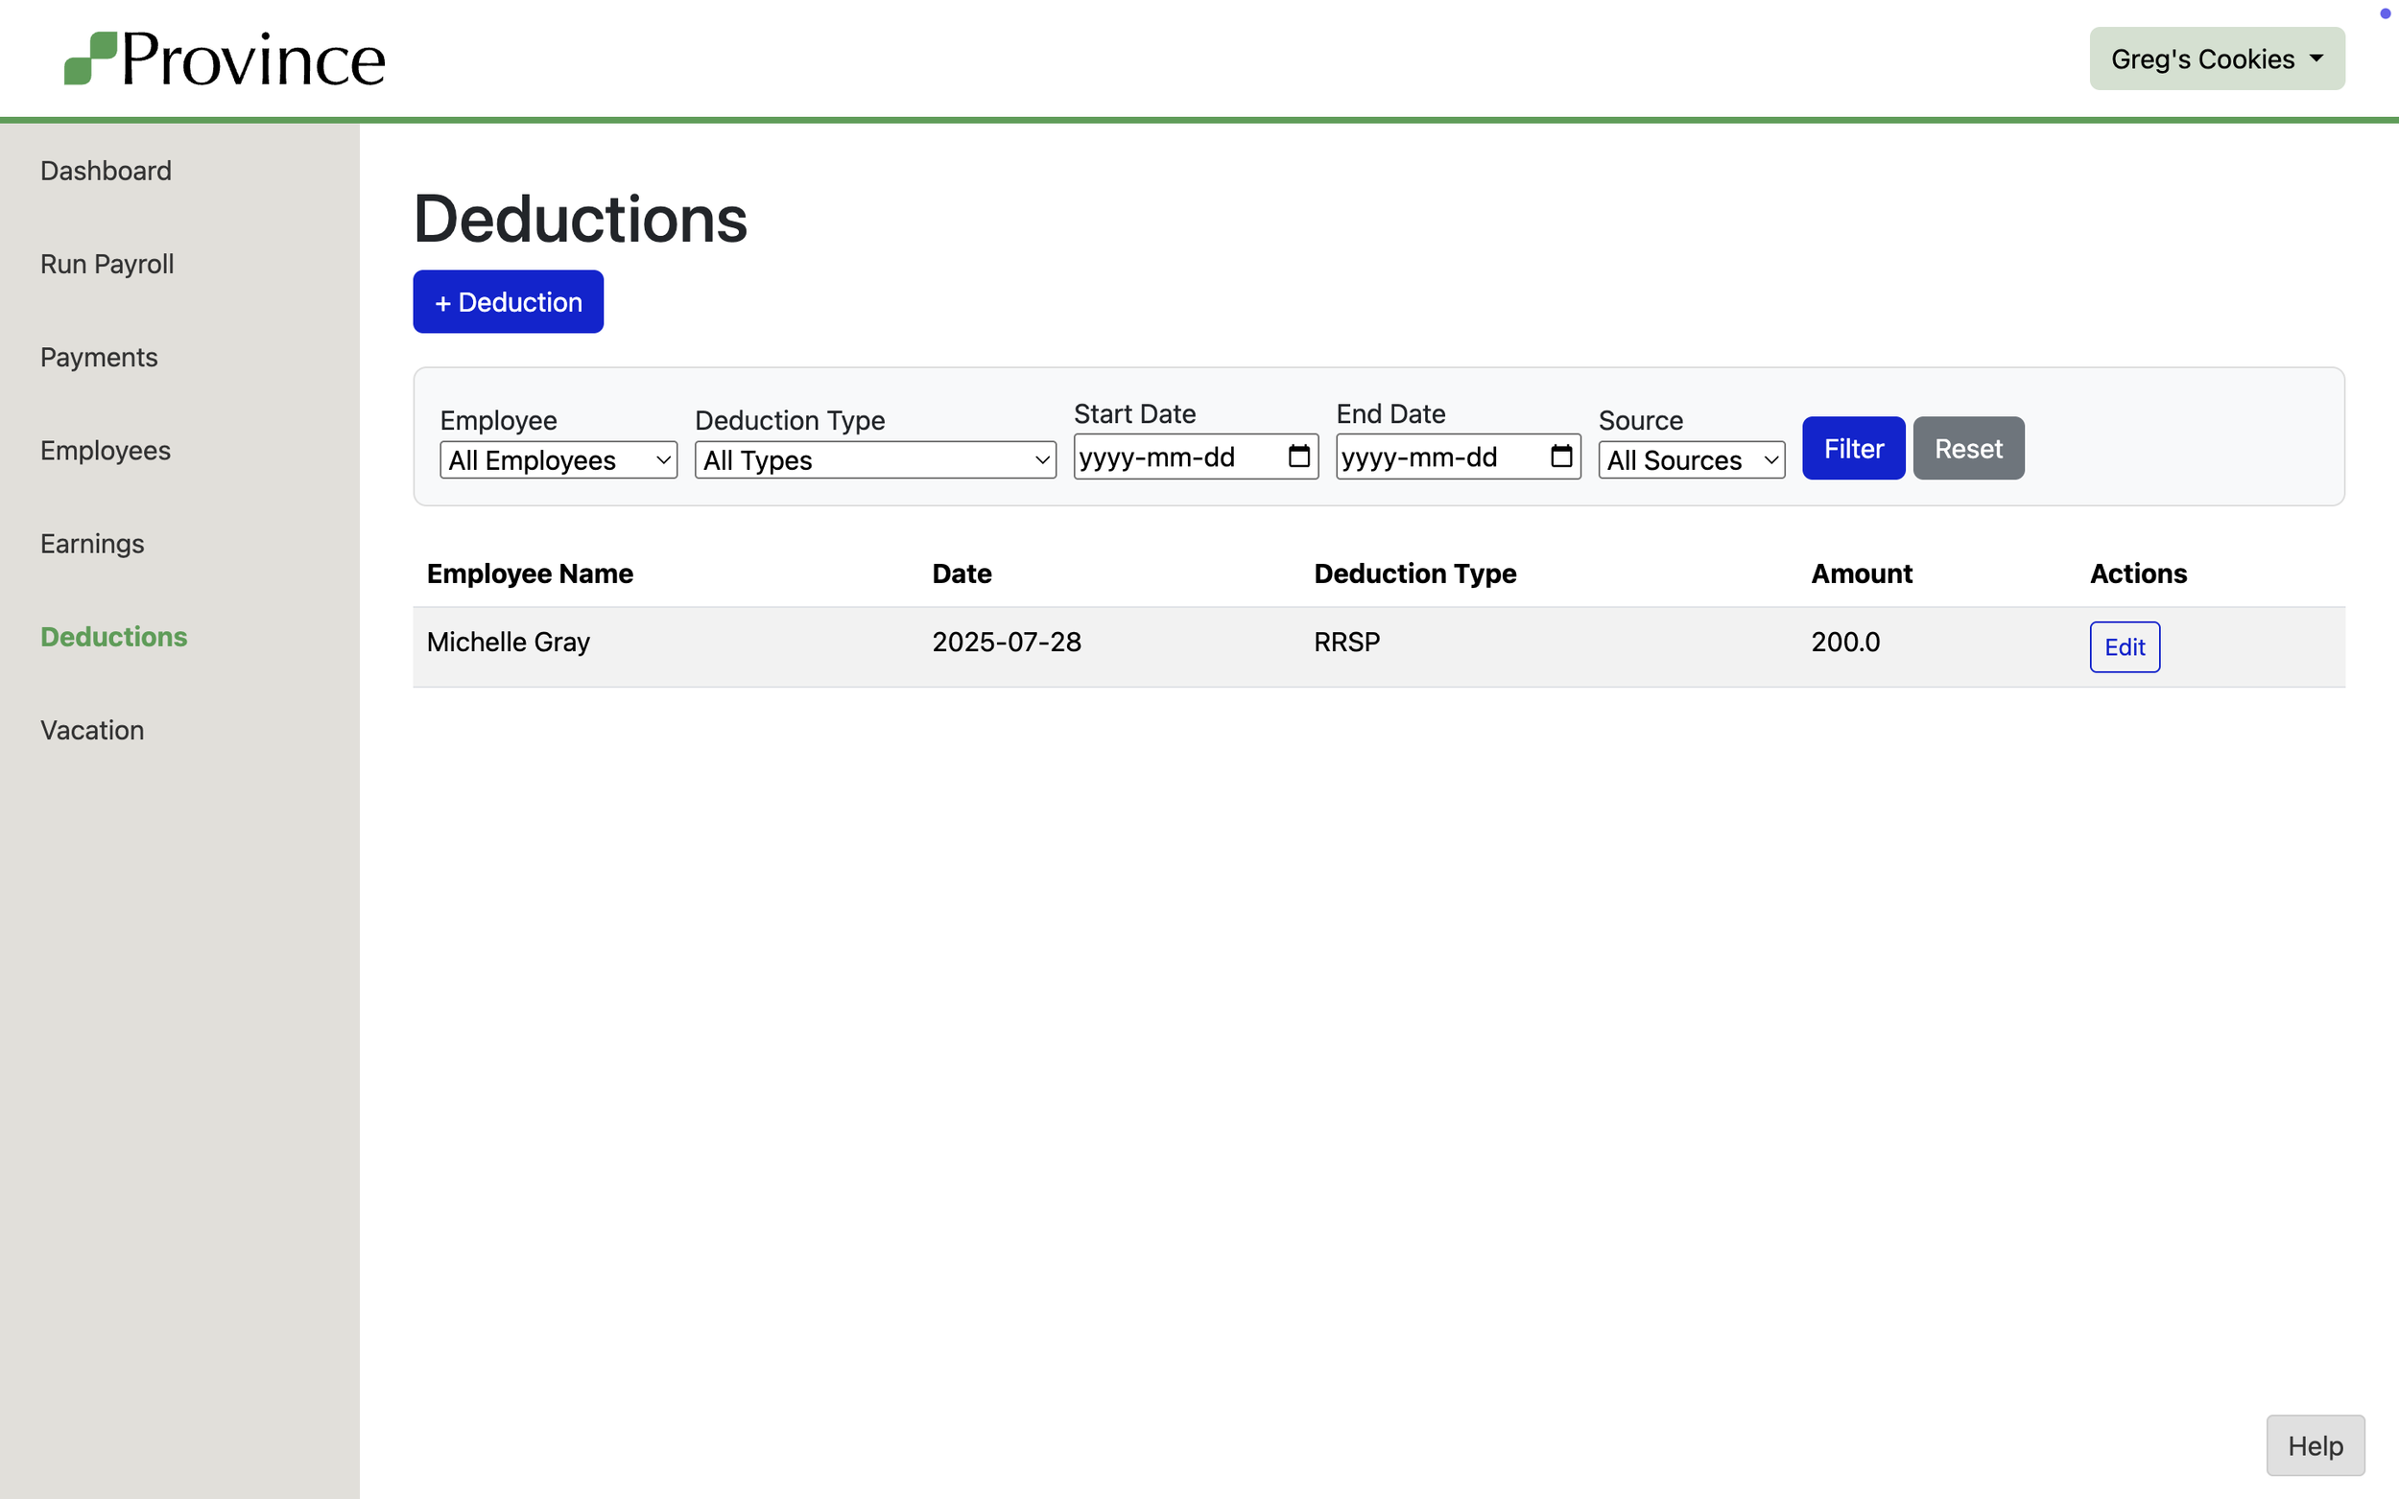Open the All Sources dropdown

(1690, 460)
